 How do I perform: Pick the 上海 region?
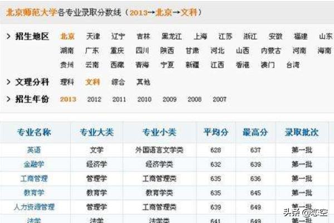point(200,36)
